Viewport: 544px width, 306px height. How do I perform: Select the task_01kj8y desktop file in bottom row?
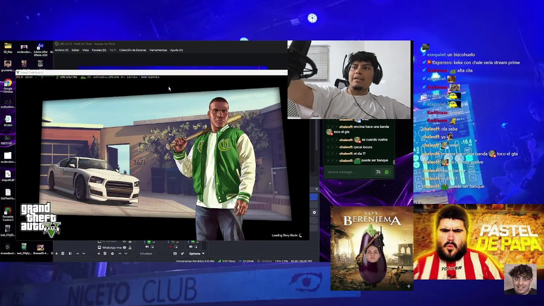(24, 249)
